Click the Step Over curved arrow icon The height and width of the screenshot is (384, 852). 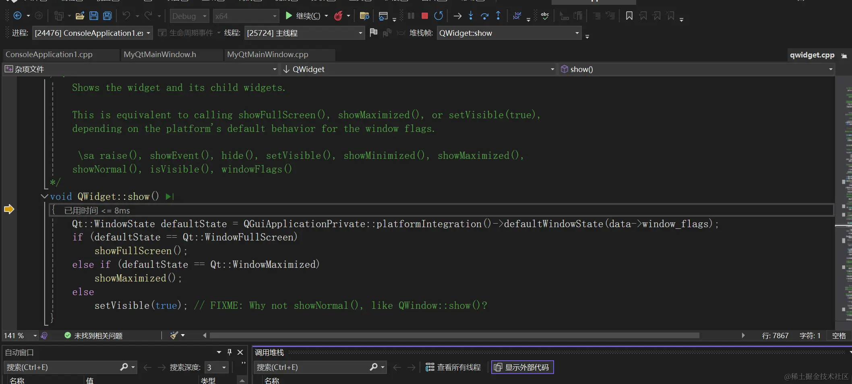pyautogui.click(x=485, y=16)
